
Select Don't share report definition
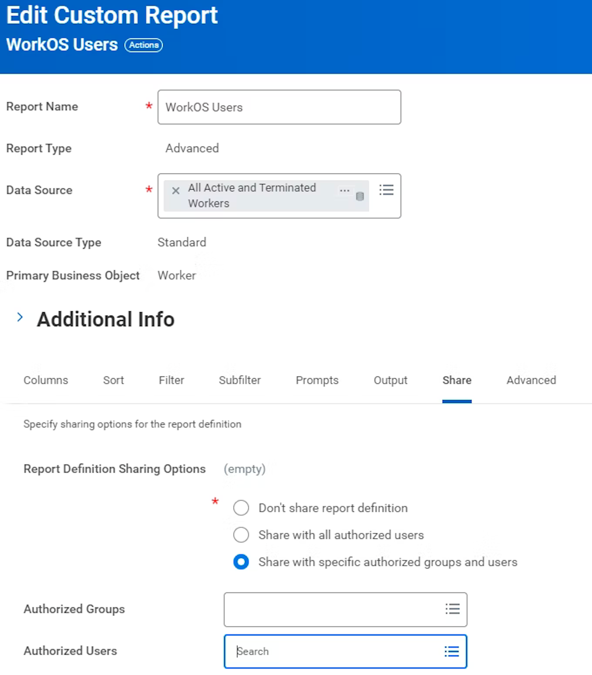[241, 508]
